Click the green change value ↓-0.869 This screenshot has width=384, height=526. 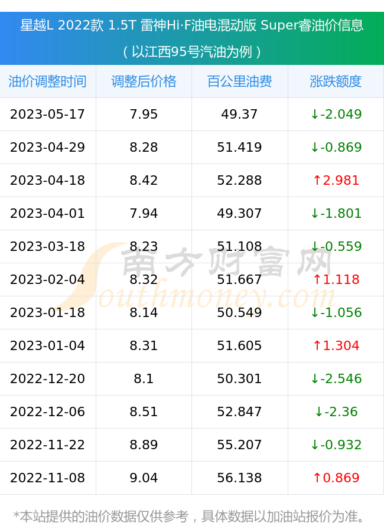[336, 147]
